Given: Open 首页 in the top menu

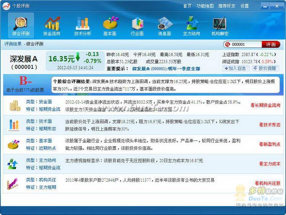Looking at the screenshot, I should click(x=187, y=6).
